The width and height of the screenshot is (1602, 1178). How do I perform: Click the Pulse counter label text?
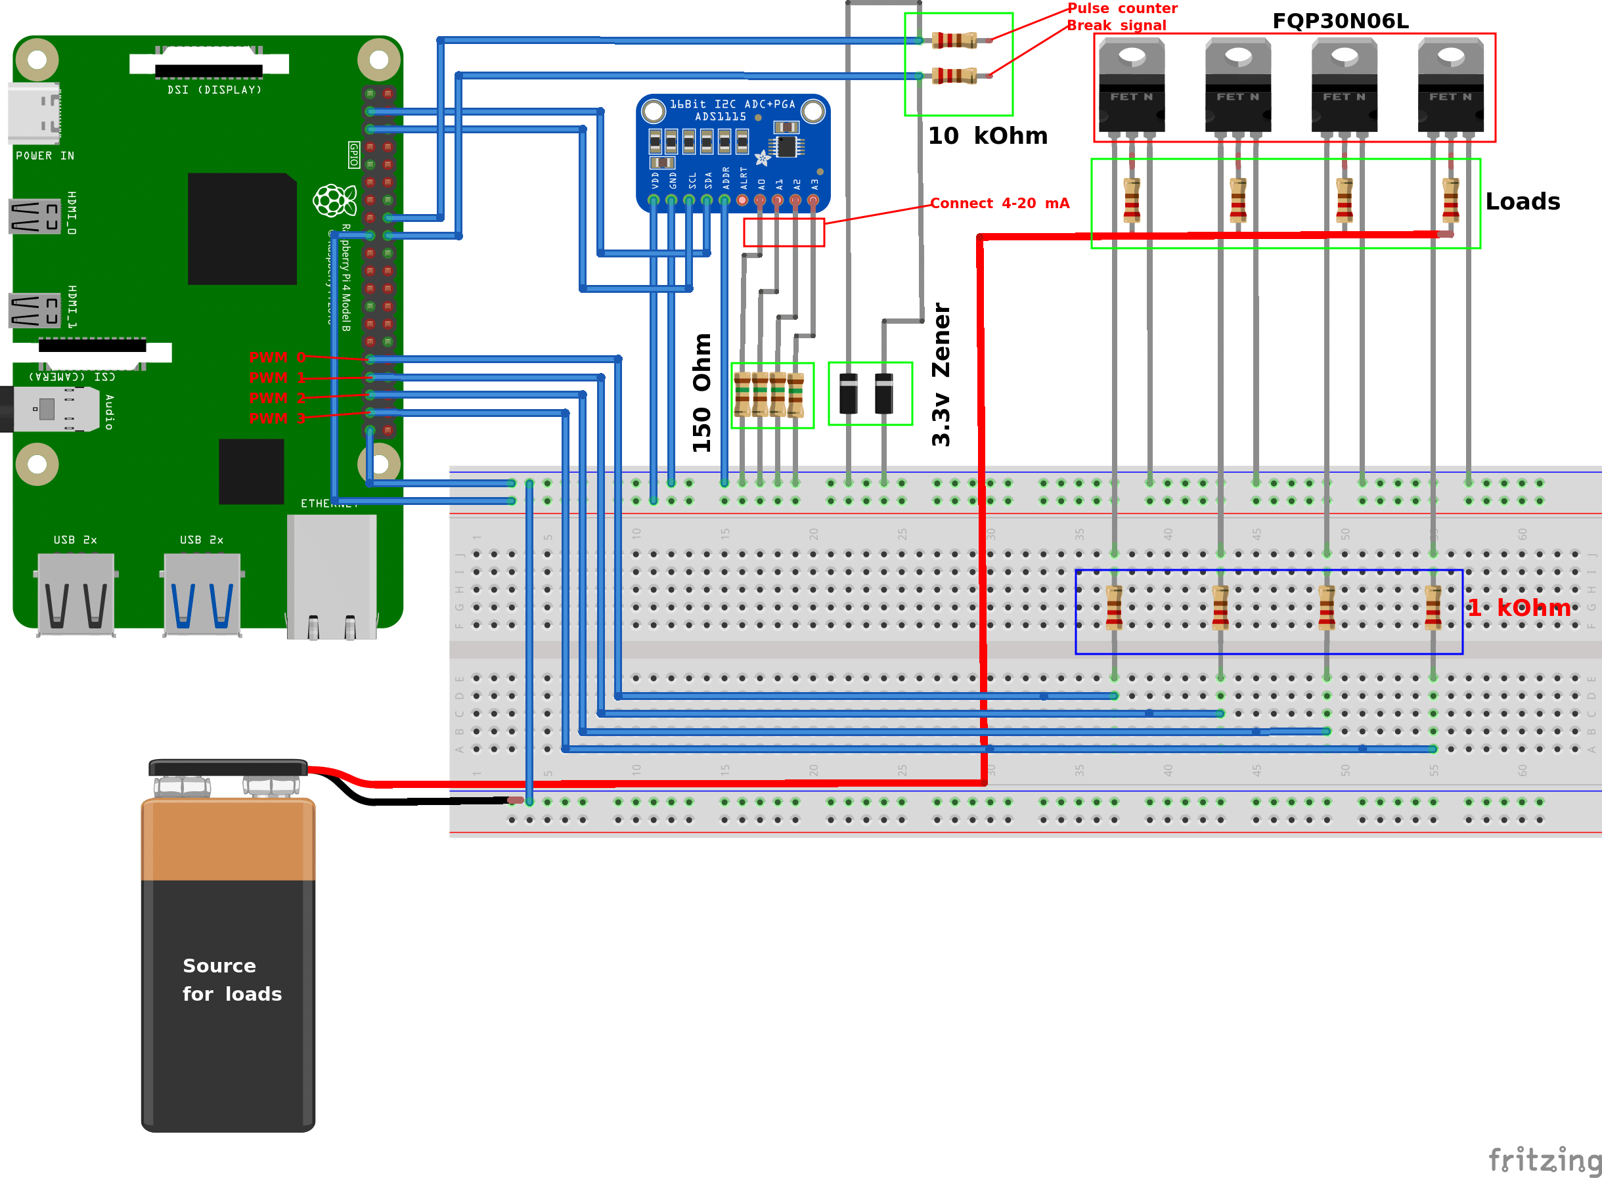[x=1121, y=9]
